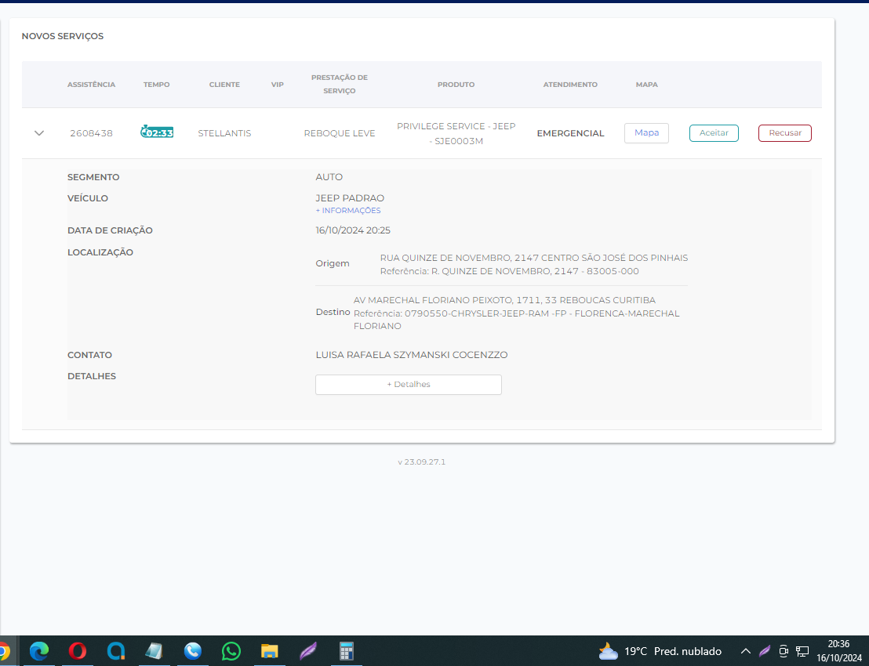Image resolution: width=869 pixels, height=666 pixels.
Task: Show hidden system tray icons
Action: (x=746, y=651)
